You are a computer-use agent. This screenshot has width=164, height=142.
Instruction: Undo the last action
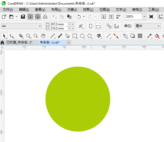click(x=79, y=17)
